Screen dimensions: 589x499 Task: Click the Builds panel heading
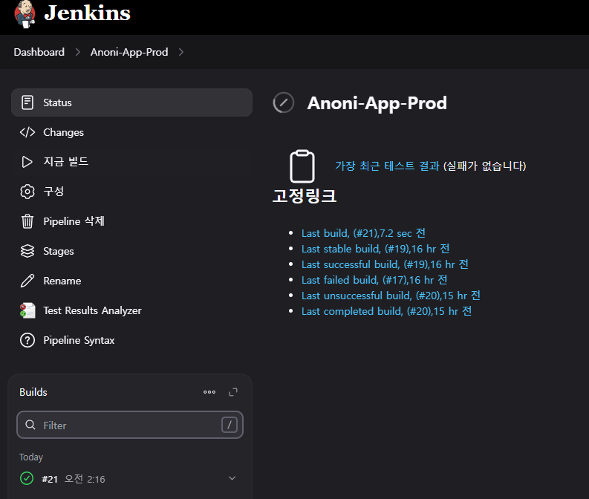[33, 392]
